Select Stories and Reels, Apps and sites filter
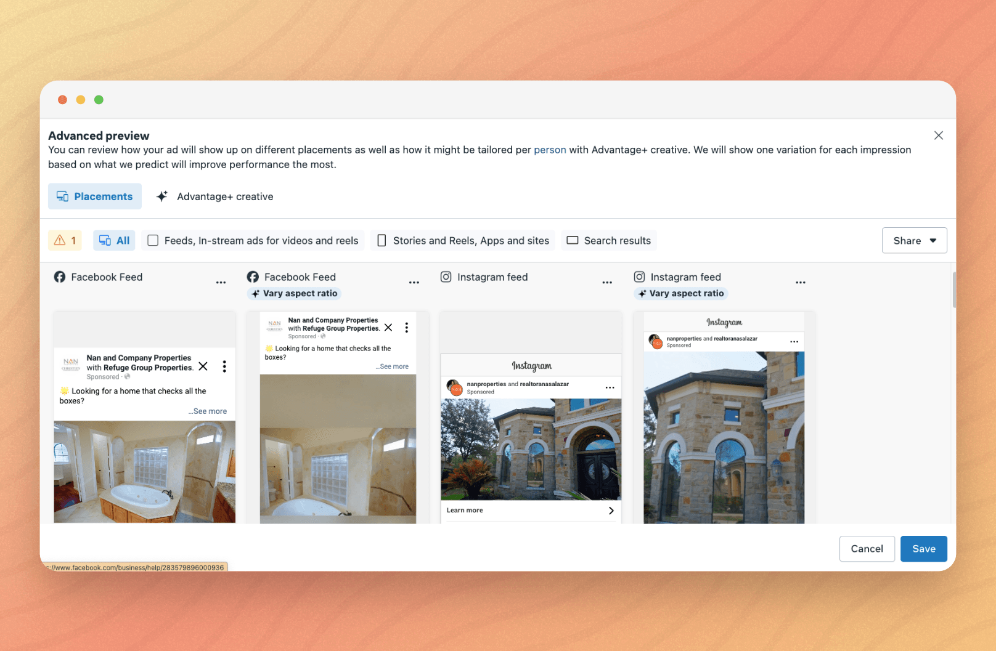 (x=463, y=240)
